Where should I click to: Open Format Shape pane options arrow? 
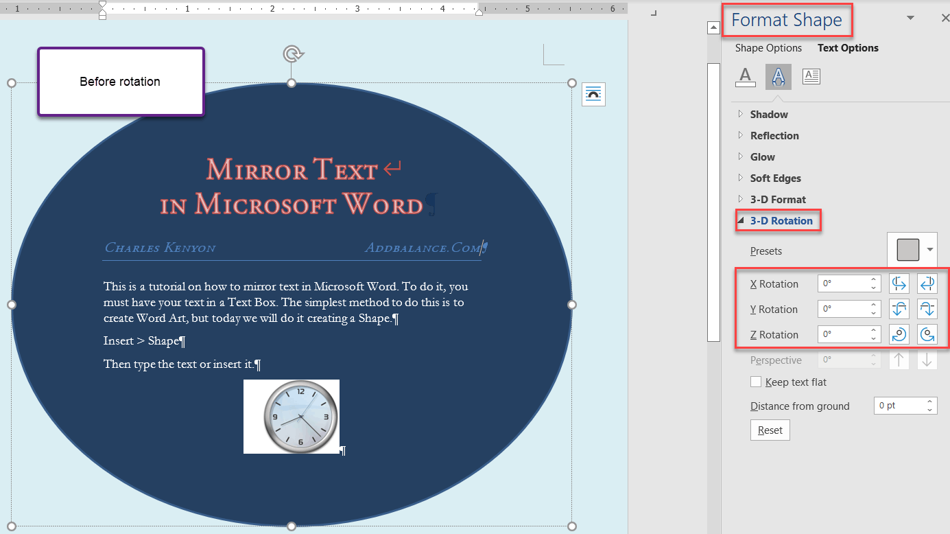pos(911,18)
